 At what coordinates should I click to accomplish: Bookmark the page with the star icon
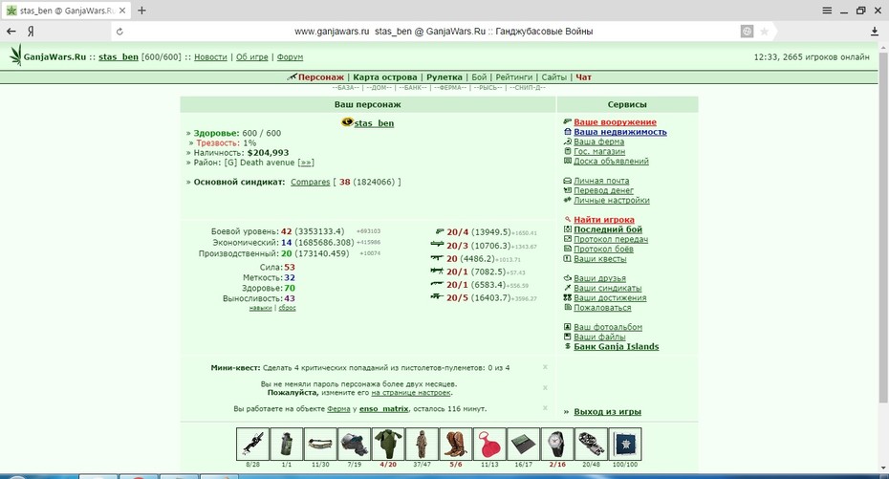765,32
